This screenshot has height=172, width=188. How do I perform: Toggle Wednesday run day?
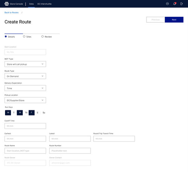[20, 113]
